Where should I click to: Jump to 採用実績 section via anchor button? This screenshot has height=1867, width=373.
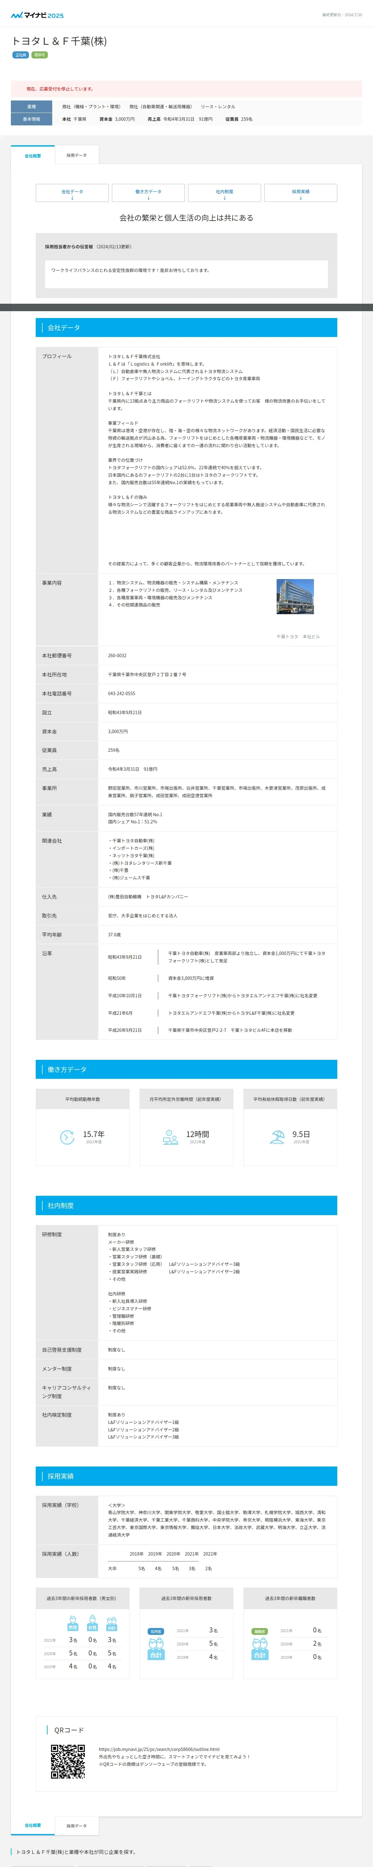point(301,193)
